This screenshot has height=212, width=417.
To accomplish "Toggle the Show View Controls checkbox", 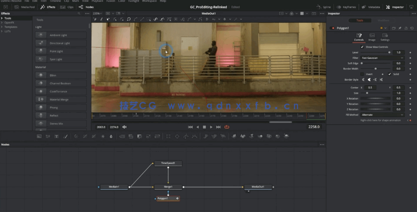I will coord(362,47).
